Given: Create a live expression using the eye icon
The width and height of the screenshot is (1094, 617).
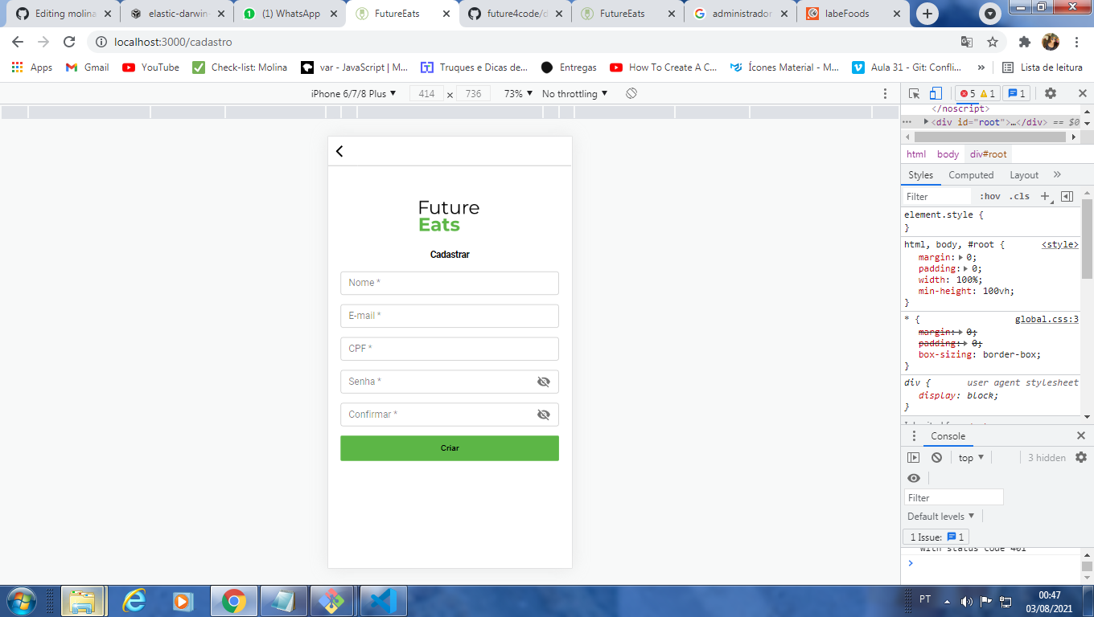Looking at the screenshot, I should (x=914, y=478).
